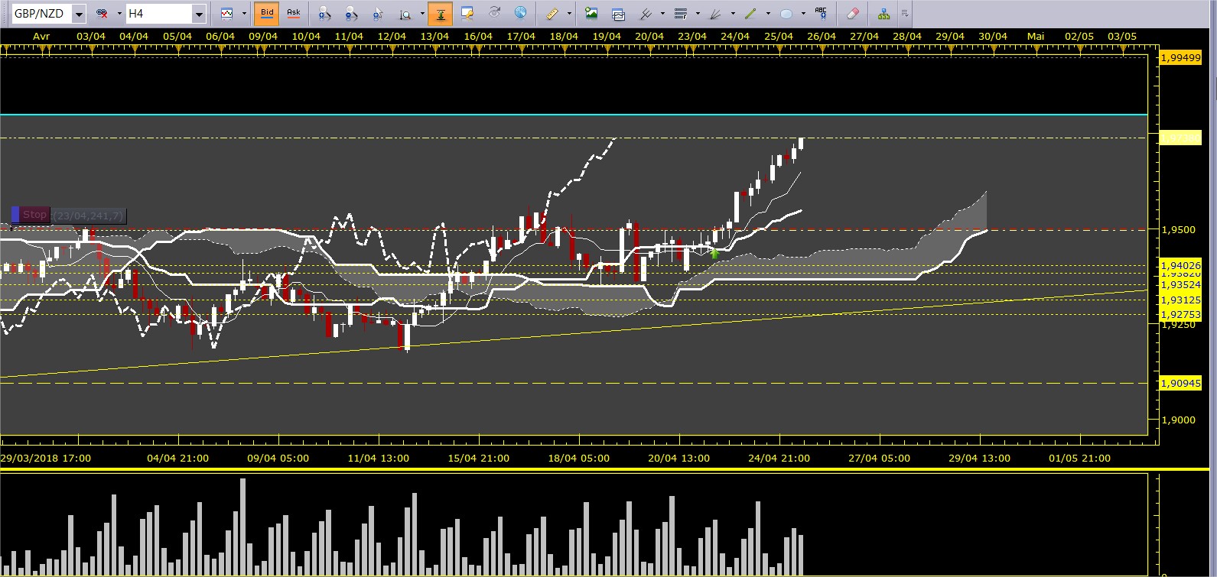Viewport: 1217px width, 577px height.
Task: Select the fan lines tool
Action: [716, 13]
